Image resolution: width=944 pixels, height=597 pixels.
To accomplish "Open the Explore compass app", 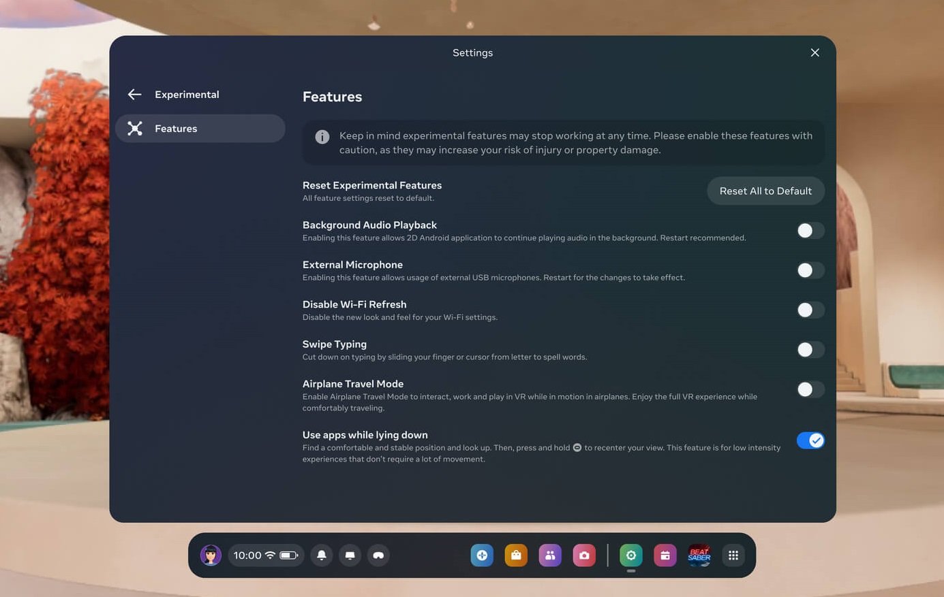I will 482,555.
